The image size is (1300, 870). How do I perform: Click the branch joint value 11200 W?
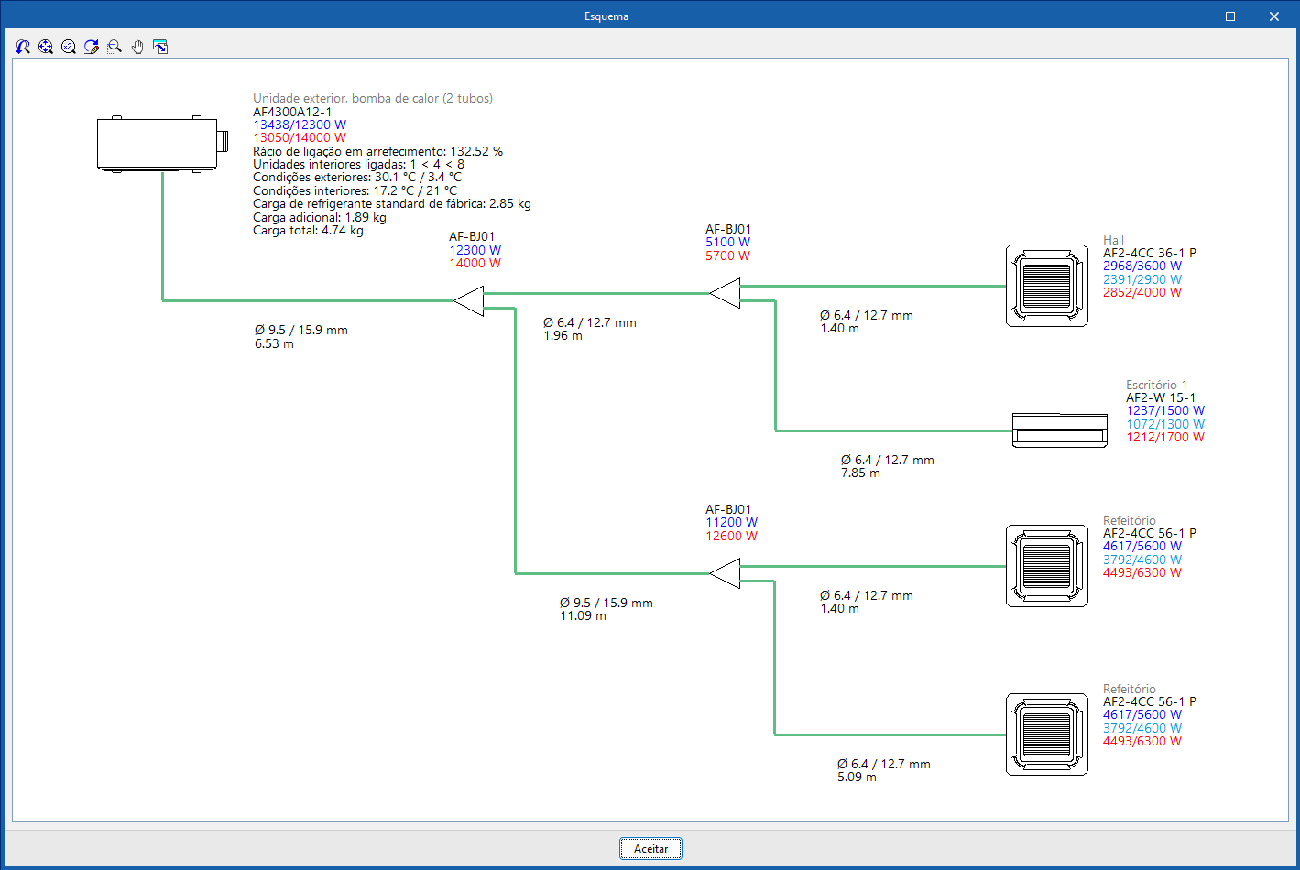pyautogui.click(x=731, y=522)
